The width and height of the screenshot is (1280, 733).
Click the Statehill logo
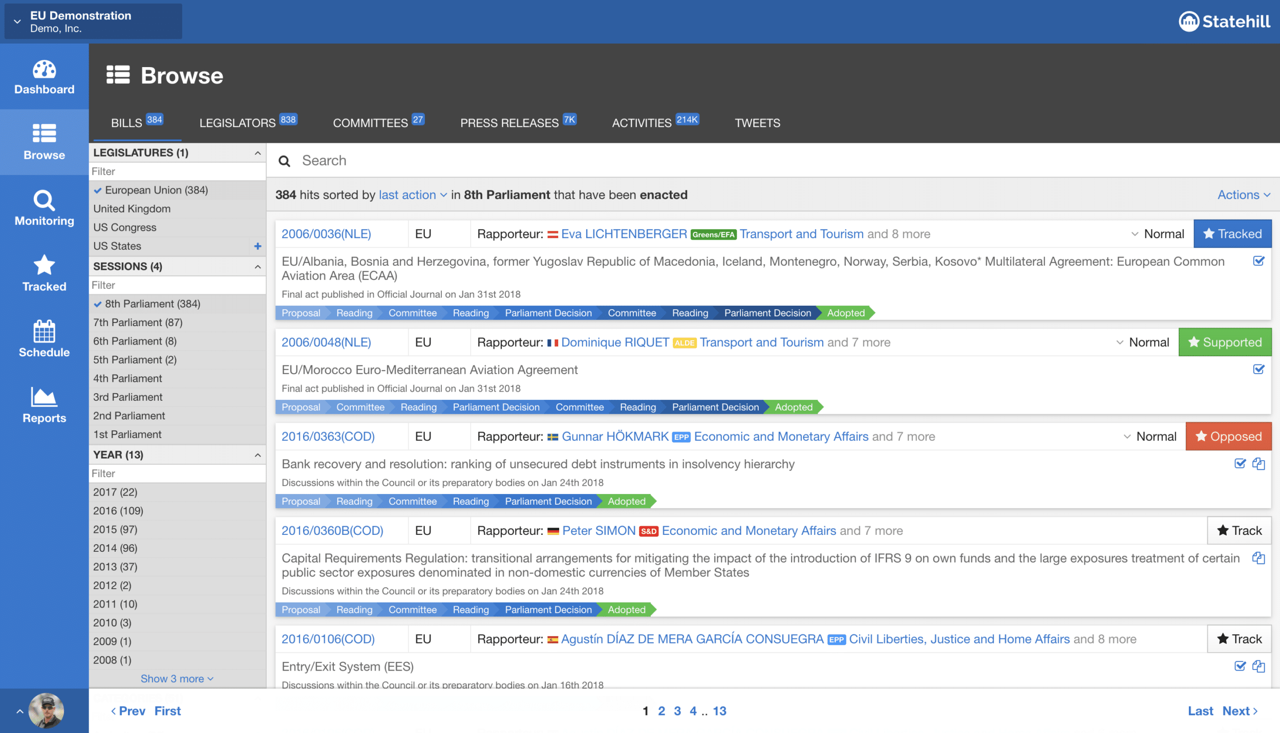(1224, 21)
